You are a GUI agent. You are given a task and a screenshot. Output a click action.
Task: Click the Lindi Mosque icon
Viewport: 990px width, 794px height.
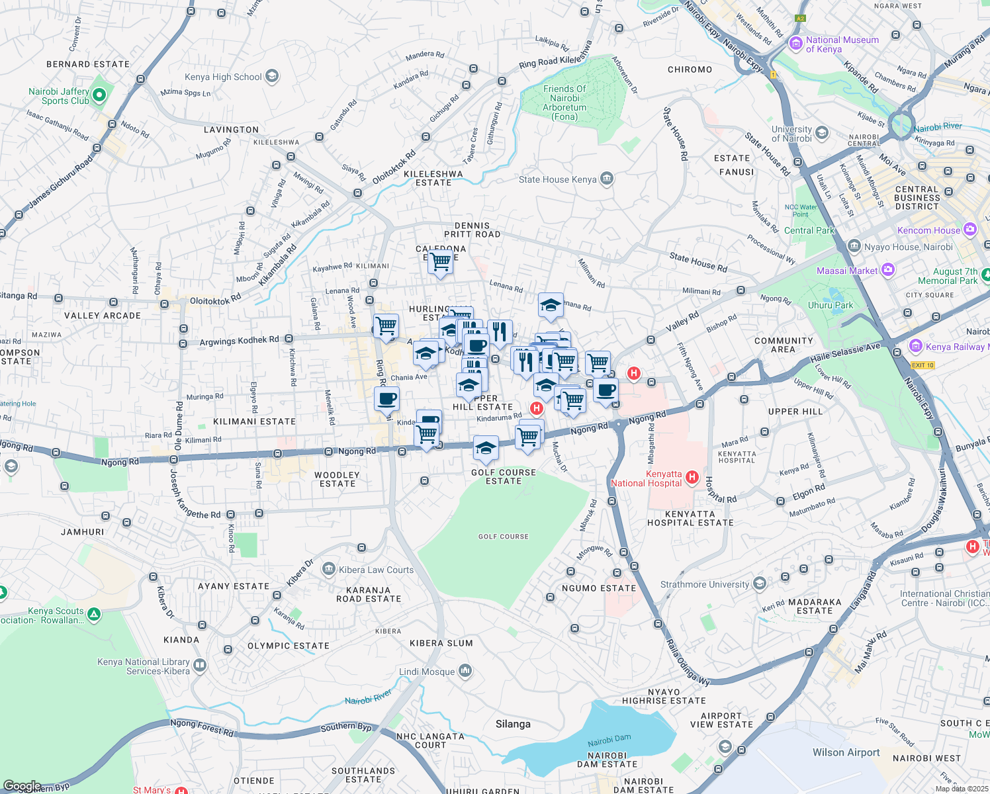[465, 672]
